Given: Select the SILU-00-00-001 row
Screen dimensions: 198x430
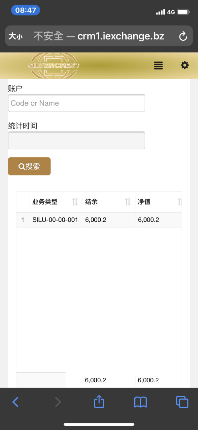Looking at the screenshot, I should click(55, 220).
